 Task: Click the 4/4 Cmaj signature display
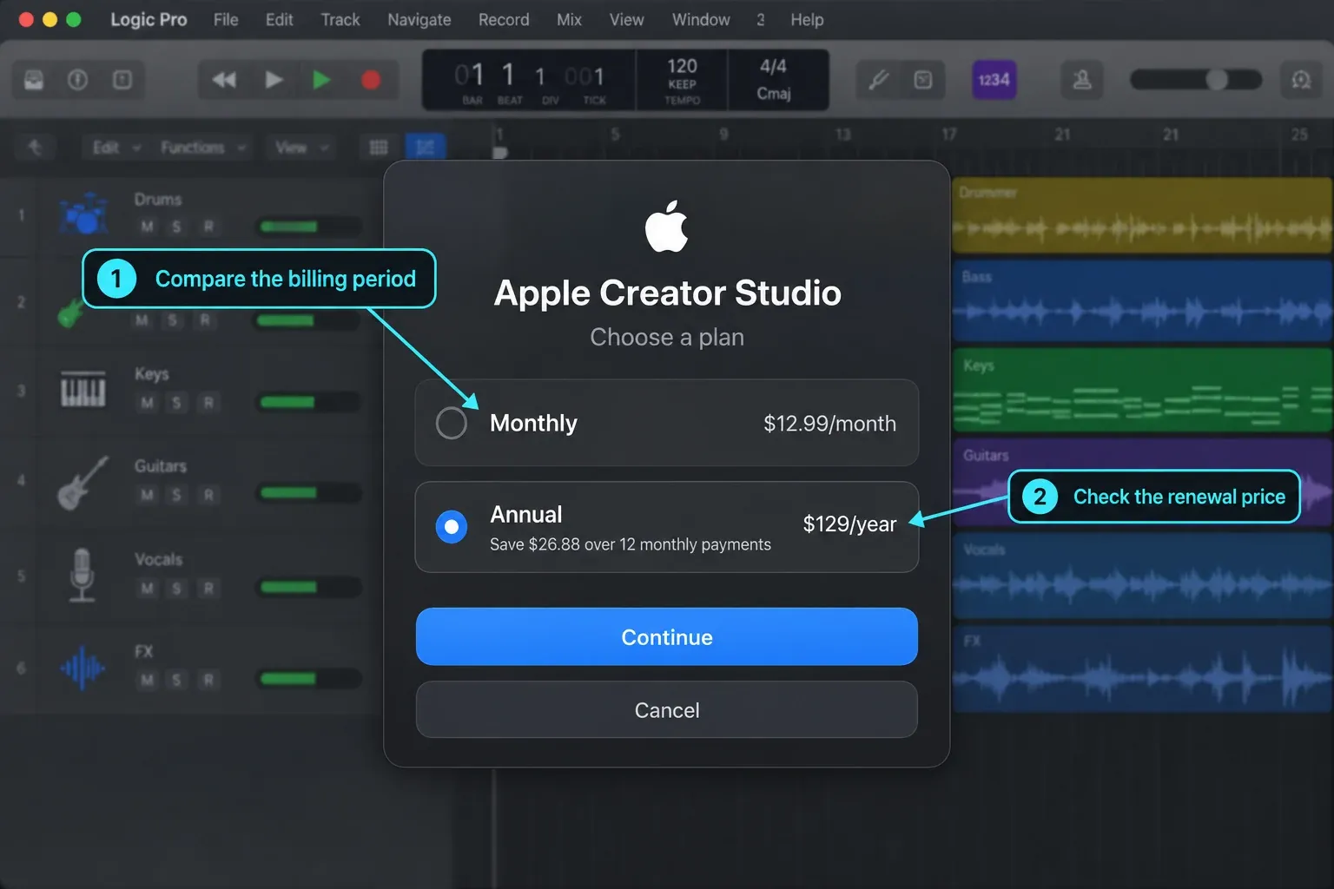tap(773, 80)
